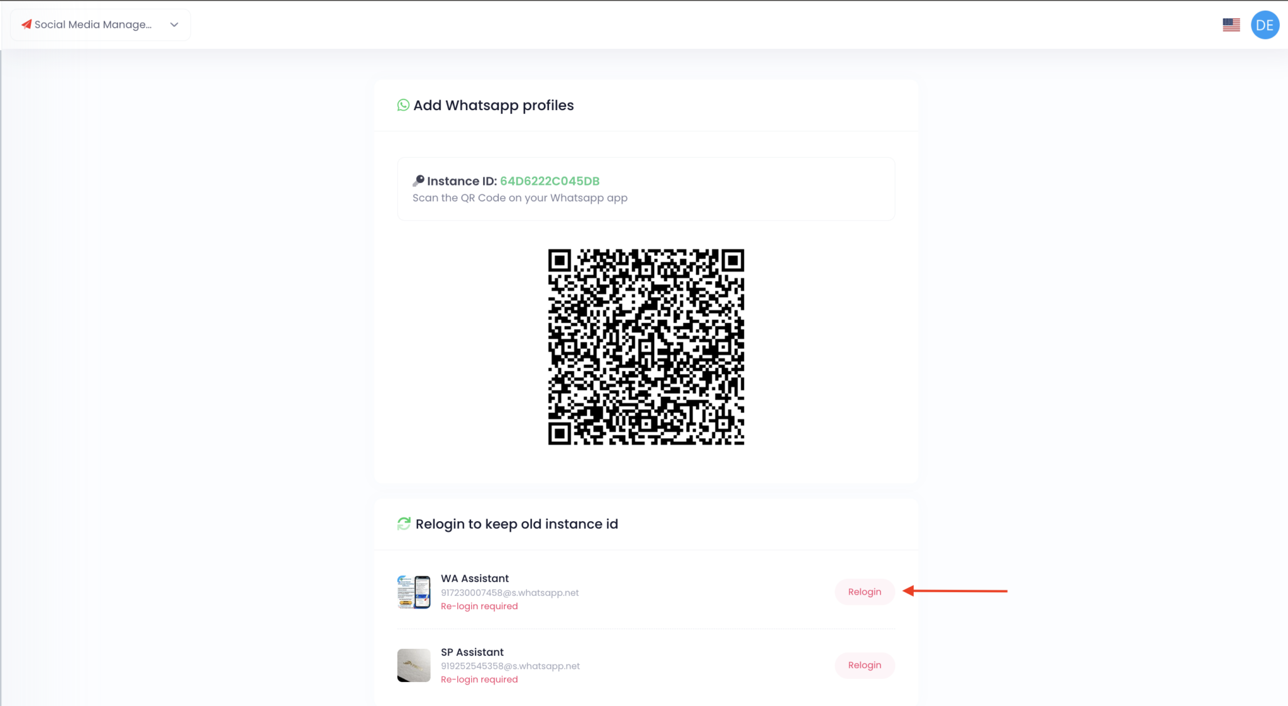Viewport: 1288px width, 706px height.
Task: Click the green refresh relogin icon
Action: pos(404,524)
